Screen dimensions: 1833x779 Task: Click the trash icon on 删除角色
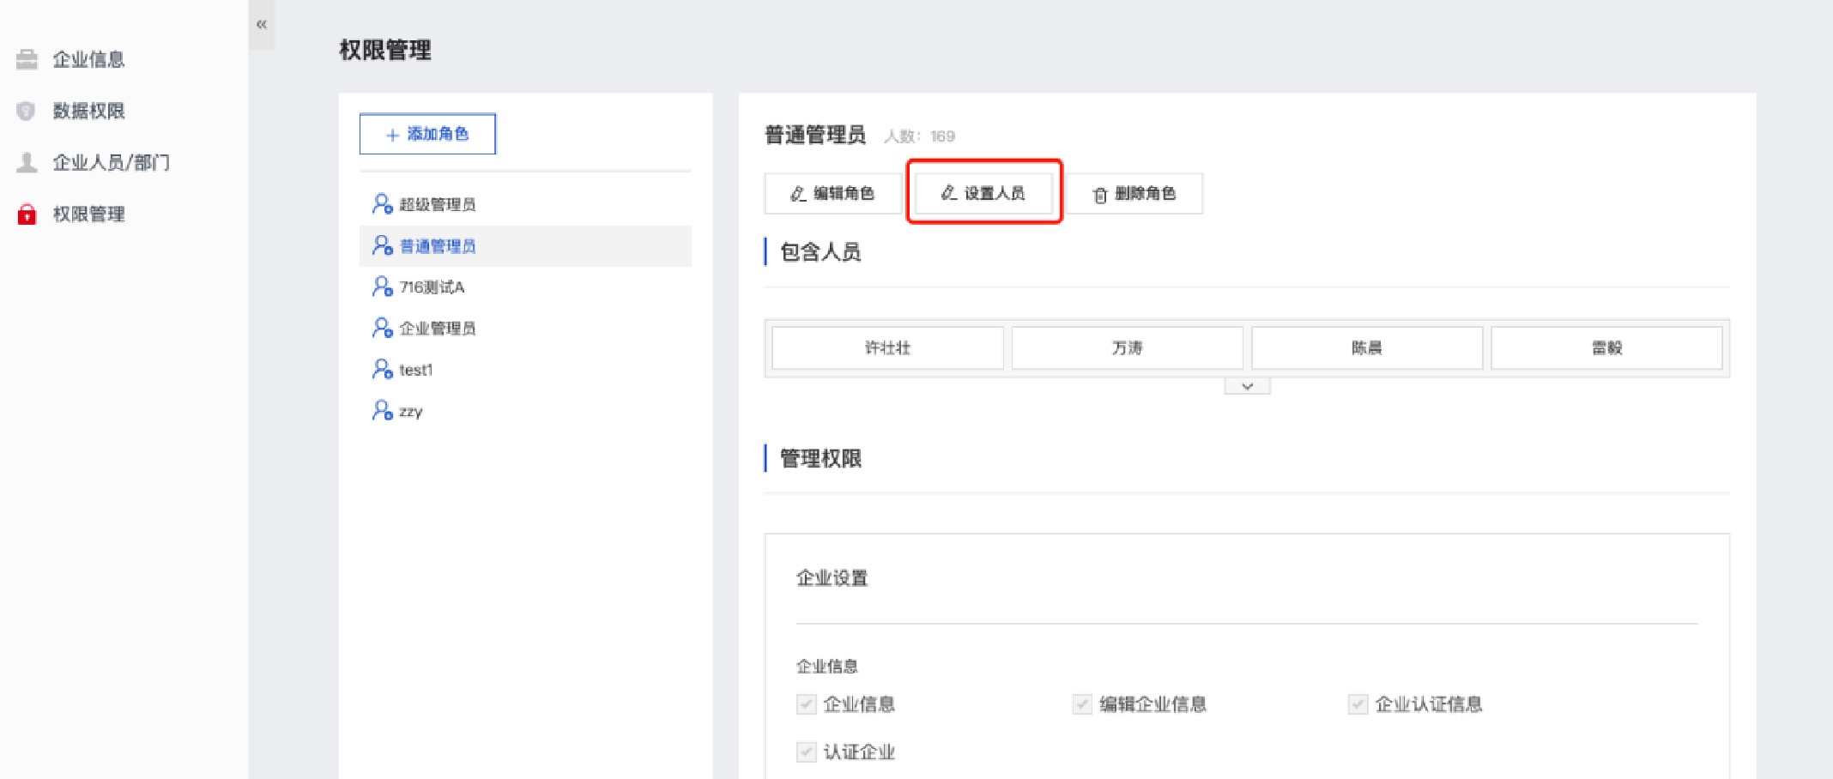pos(1100,195)
